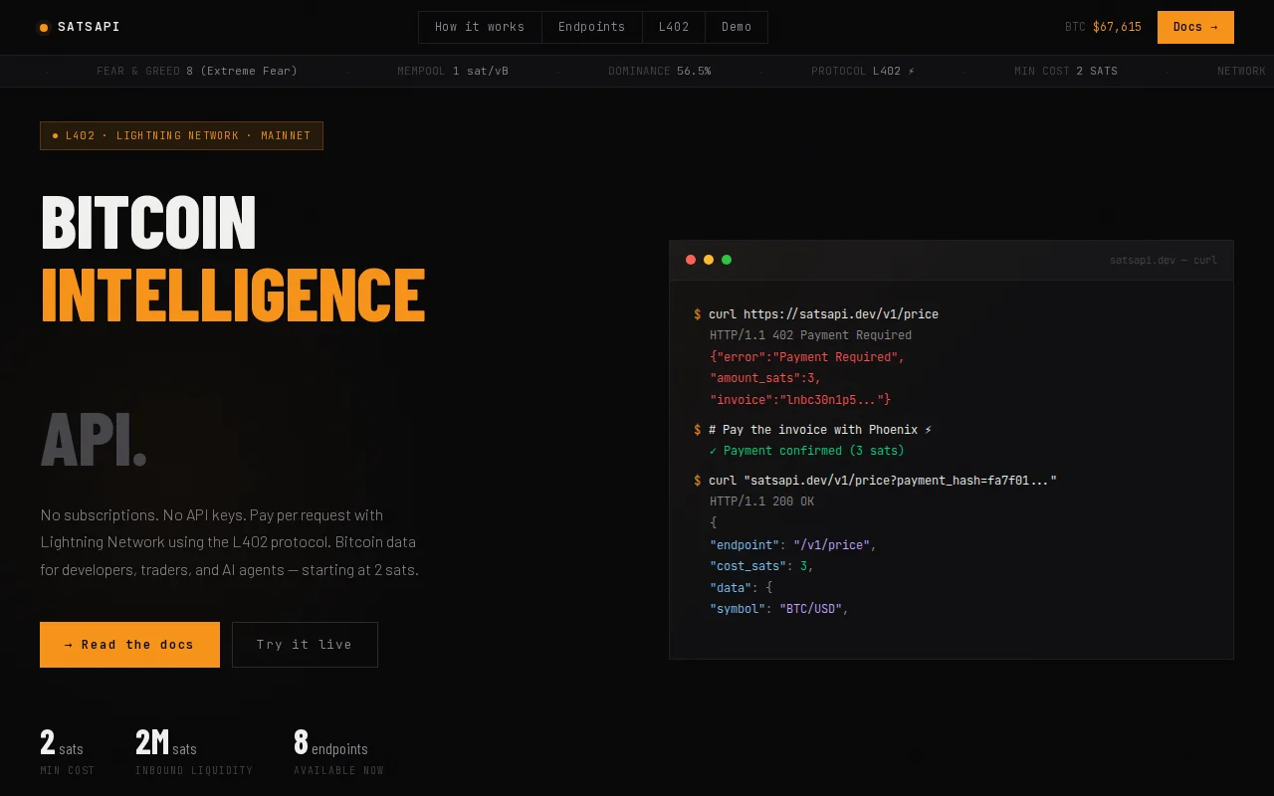The width and height of the screenshot is (1274, 796).
Task: Click the "endpoint": "/v1/price" line
Action: point(793,545)
